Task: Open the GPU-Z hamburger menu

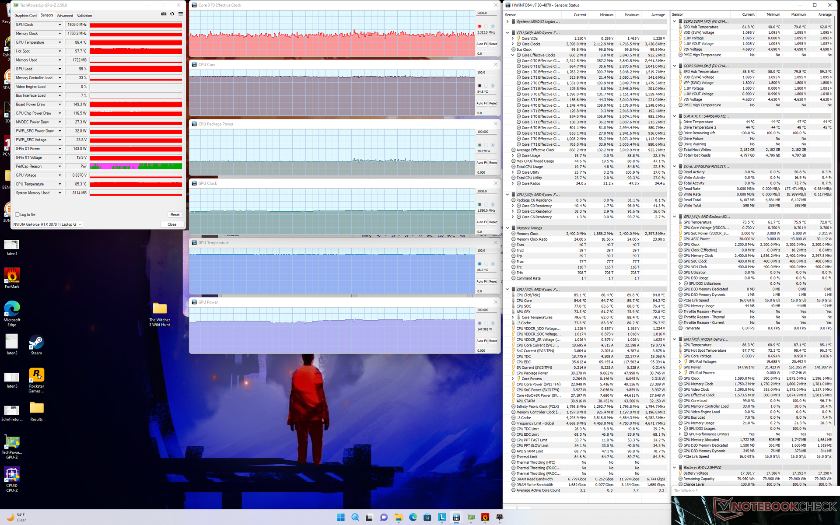Action: point(180,14)
